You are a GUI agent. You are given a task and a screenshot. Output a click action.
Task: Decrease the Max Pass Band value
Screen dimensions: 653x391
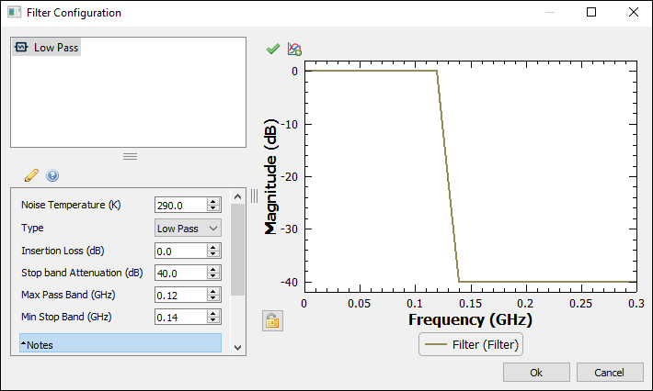pos(213,298)
